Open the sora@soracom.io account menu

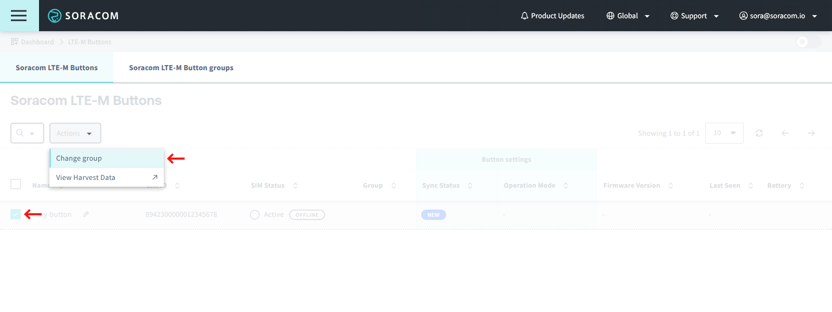[778, 16]
